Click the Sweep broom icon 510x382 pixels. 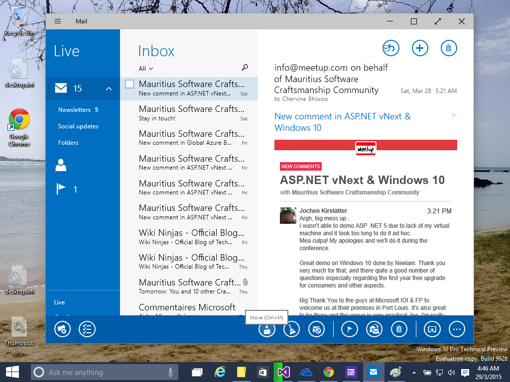pyautogui.click(x=291, y=329)
